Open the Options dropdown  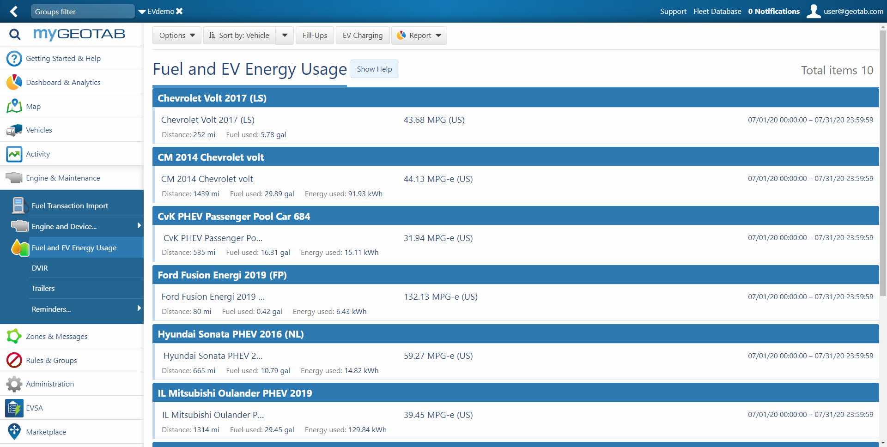[176, 35]
